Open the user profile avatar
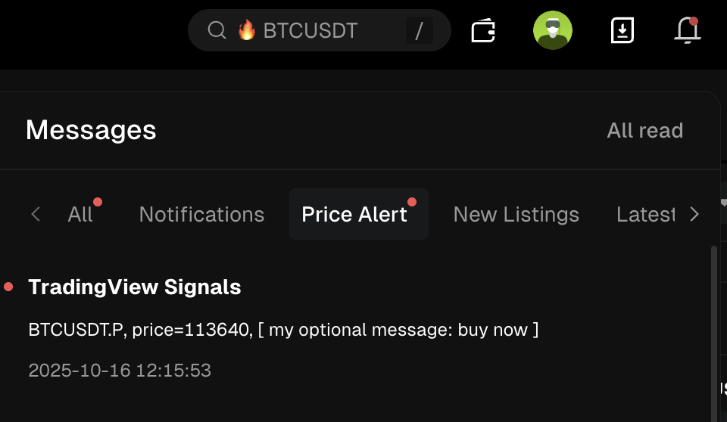727x422 pixels. pyautogui.click(x=553, y=30)
